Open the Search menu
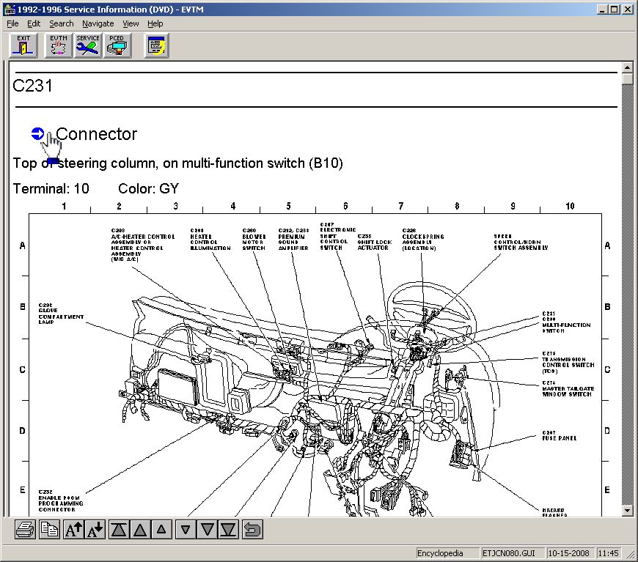 [x=62, y=23]
